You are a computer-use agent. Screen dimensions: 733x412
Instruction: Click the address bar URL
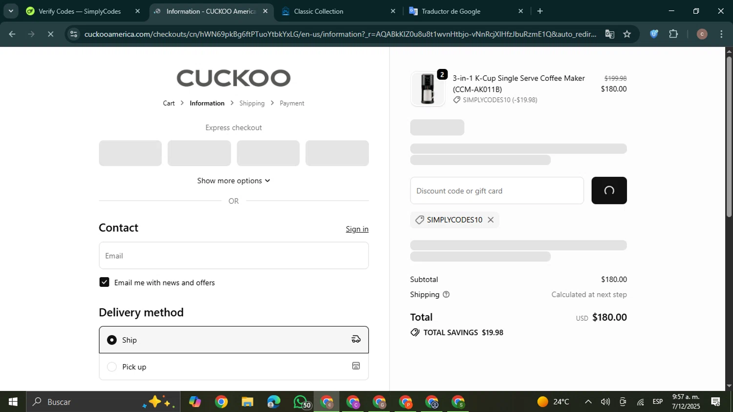pos(340,34)
